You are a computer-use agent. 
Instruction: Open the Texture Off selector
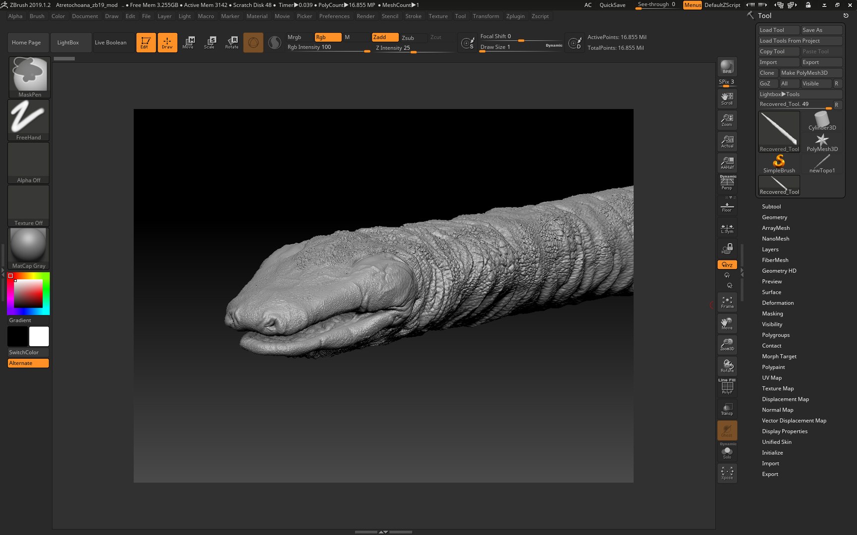(x=29, y=206)
